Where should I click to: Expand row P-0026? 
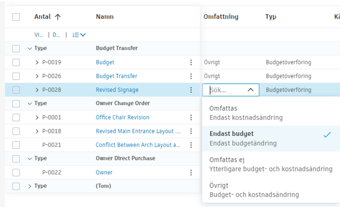[37, 76]
